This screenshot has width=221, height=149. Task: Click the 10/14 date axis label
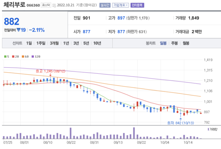tap(188, 143)
